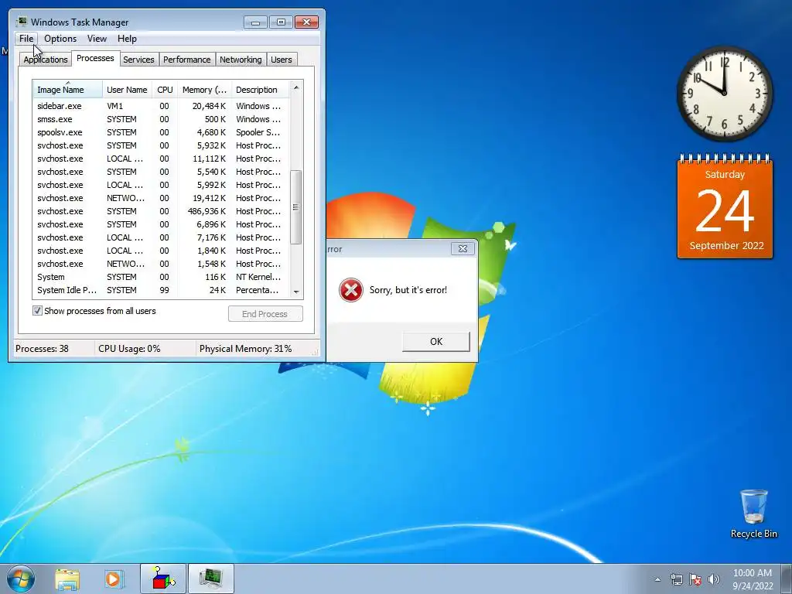Click the Task Manager title bar icon
This screenshot has width=792, height=594.
point(21,22)
